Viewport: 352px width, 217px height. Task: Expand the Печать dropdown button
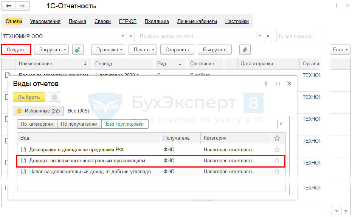tap(153, 50)
